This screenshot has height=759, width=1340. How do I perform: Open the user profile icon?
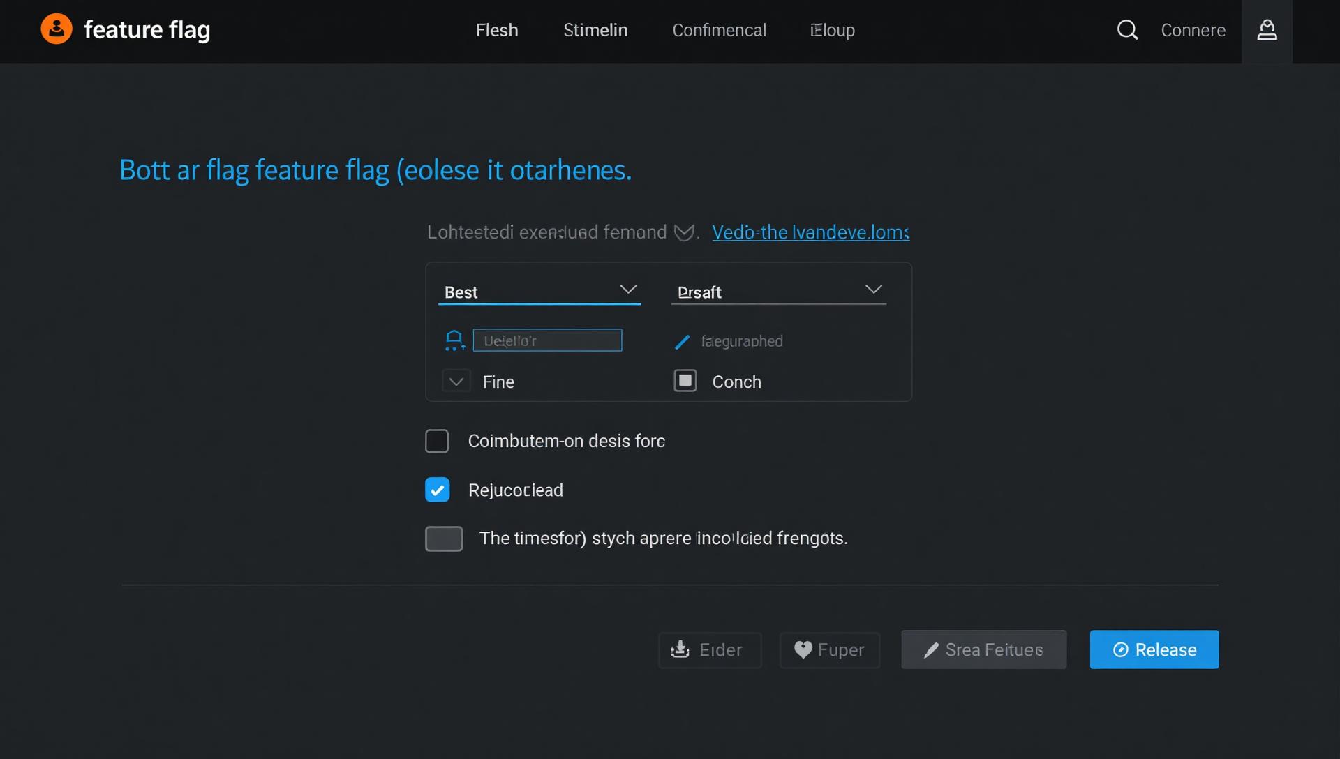tap(1267, 30)
